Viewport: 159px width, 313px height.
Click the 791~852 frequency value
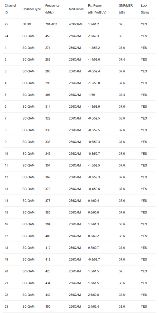coord(51,24)
